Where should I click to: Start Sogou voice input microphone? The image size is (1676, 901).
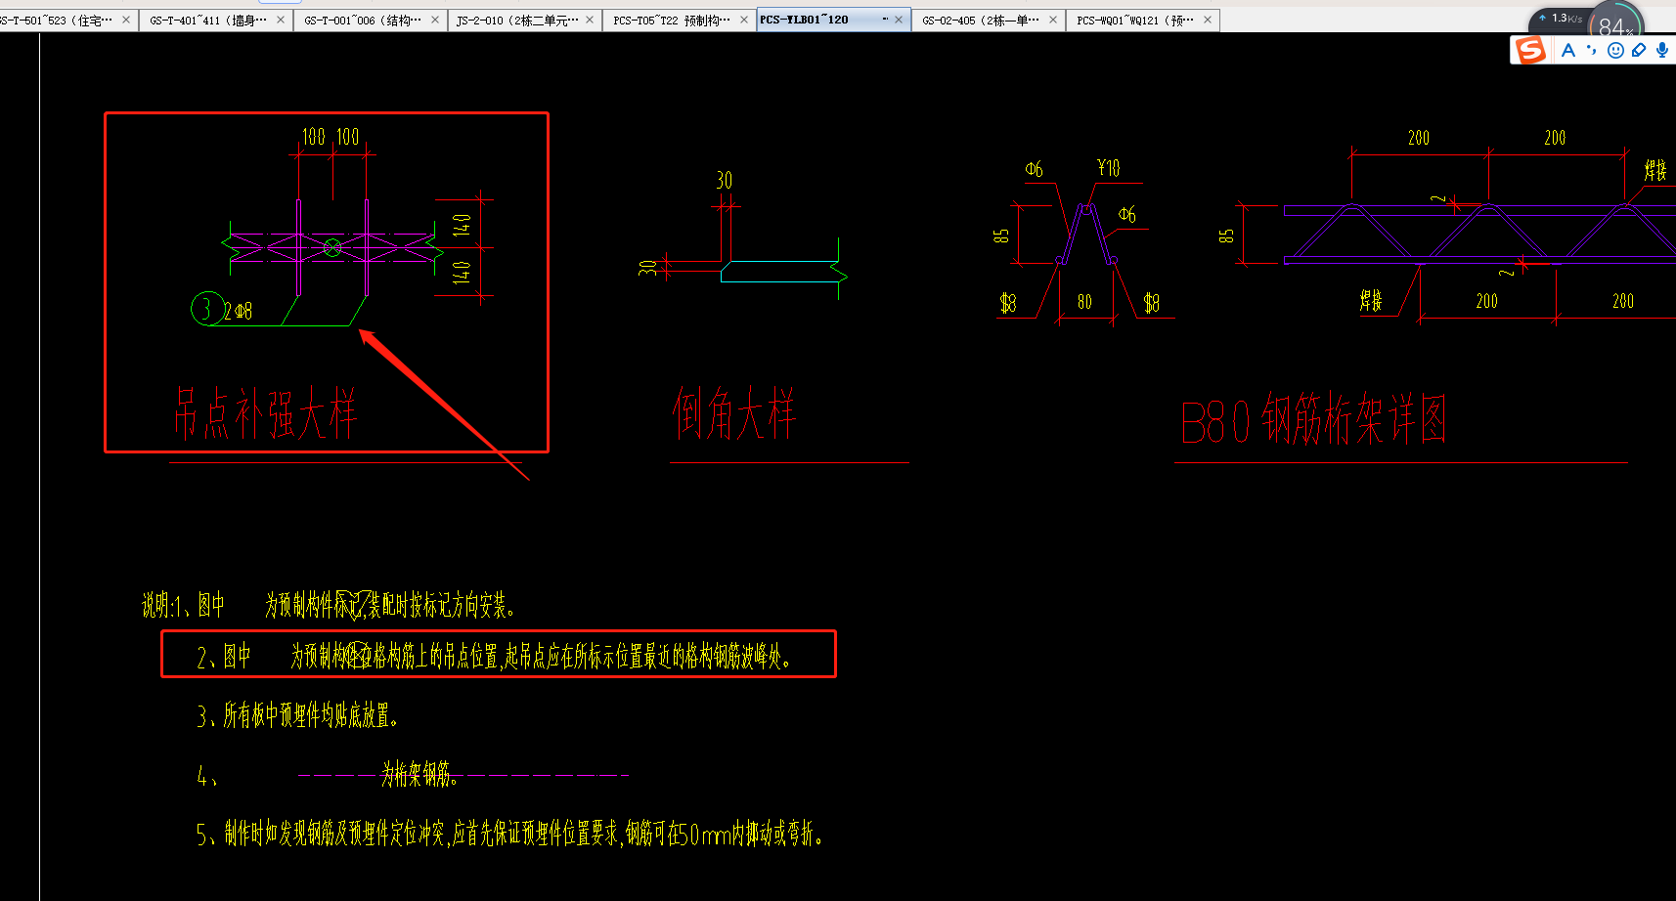[1662, 50]
